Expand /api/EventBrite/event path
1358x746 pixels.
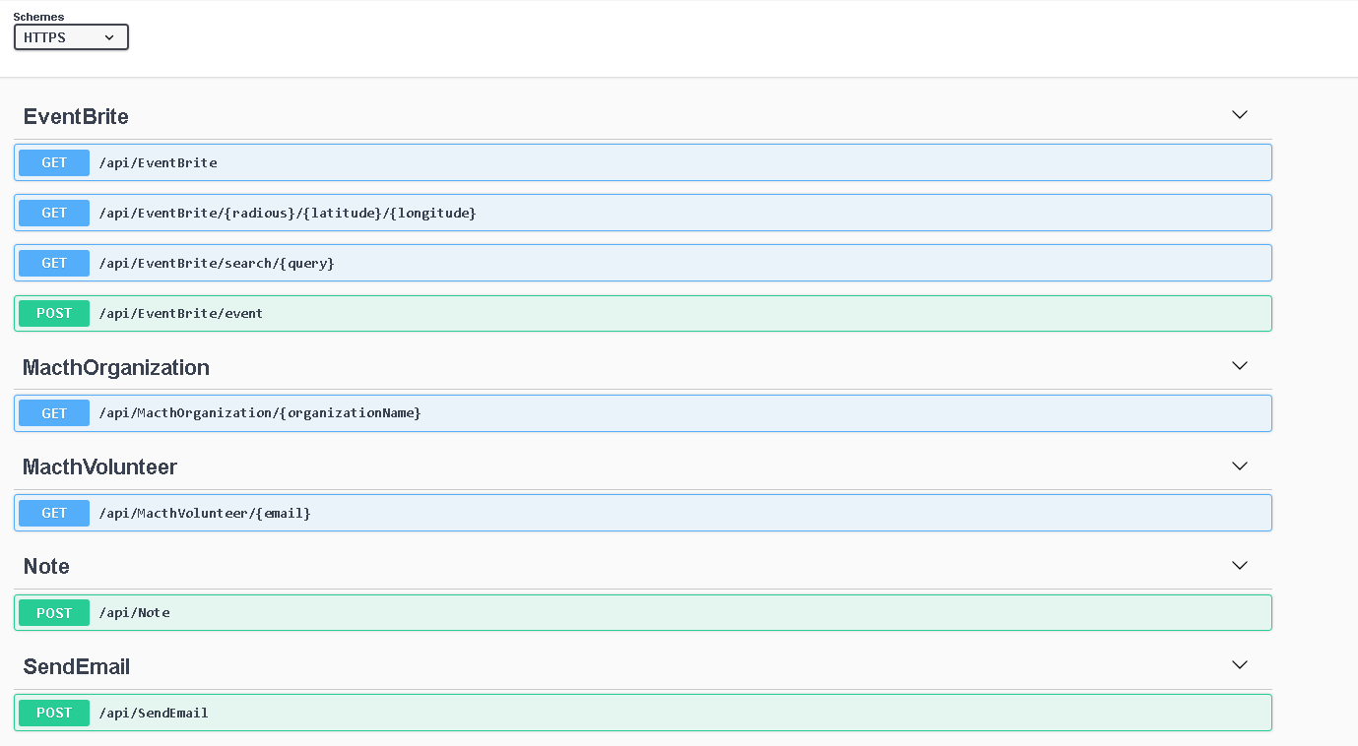tap(180, 313)
